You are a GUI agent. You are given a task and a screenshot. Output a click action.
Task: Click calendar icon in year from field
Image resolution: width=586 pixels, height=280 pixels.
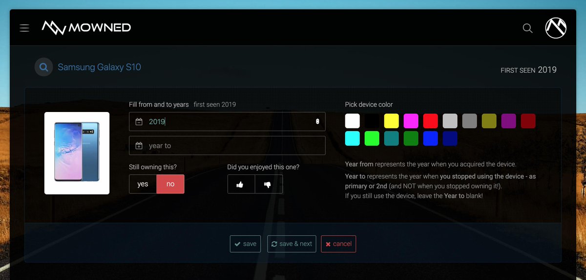coord(139,122)
